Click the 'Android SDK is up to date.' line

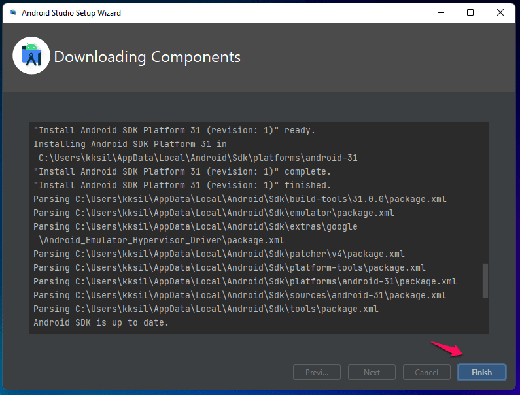[x=101, y=322]
